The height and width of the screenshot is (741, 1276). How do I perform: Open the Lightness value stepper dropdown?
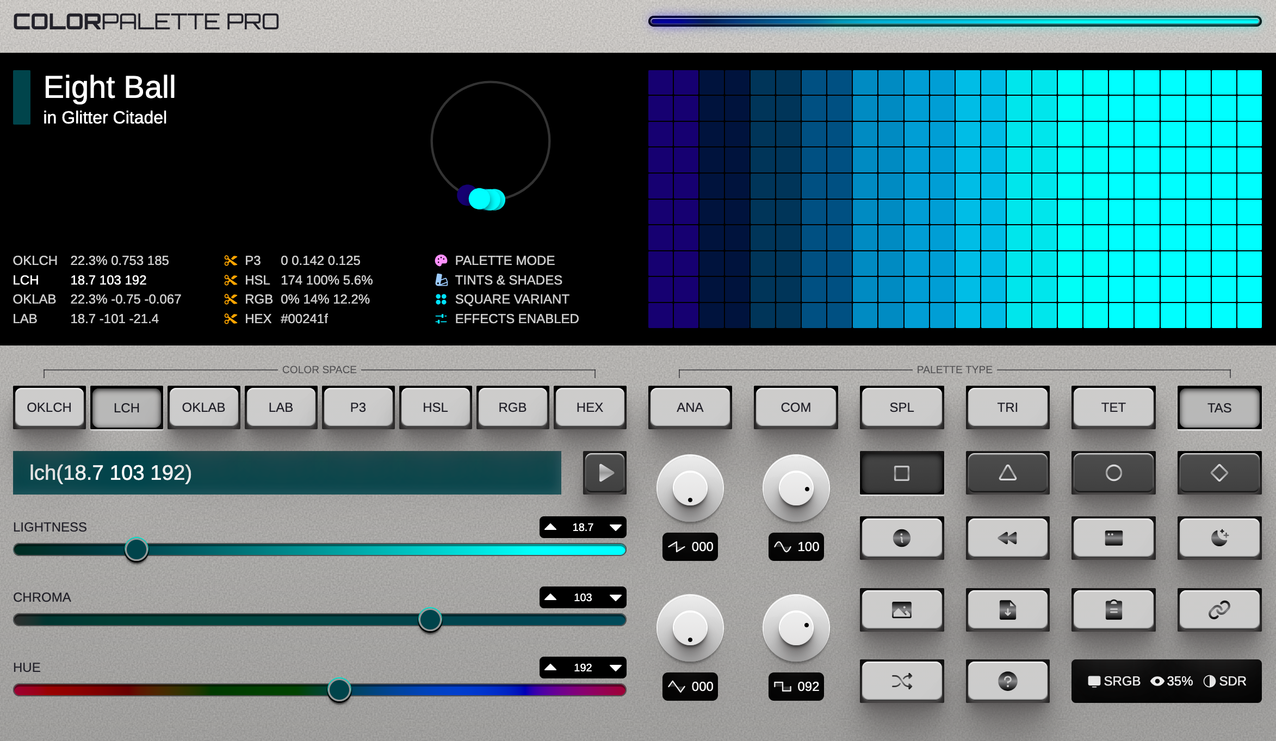coord(615,527)
